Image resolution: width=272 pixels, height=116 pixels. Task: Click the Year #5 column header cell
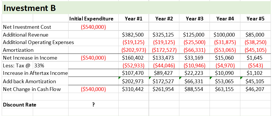[x=255, y=19]
